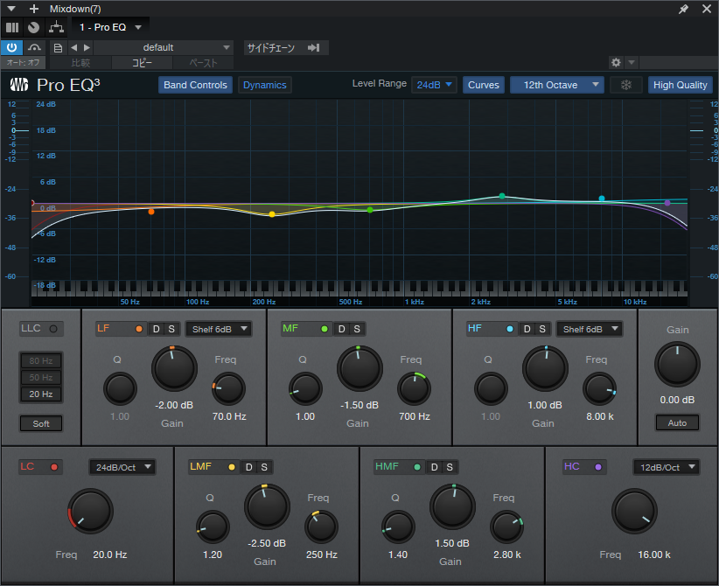Open the gear settings icon

tap(616, 62)
